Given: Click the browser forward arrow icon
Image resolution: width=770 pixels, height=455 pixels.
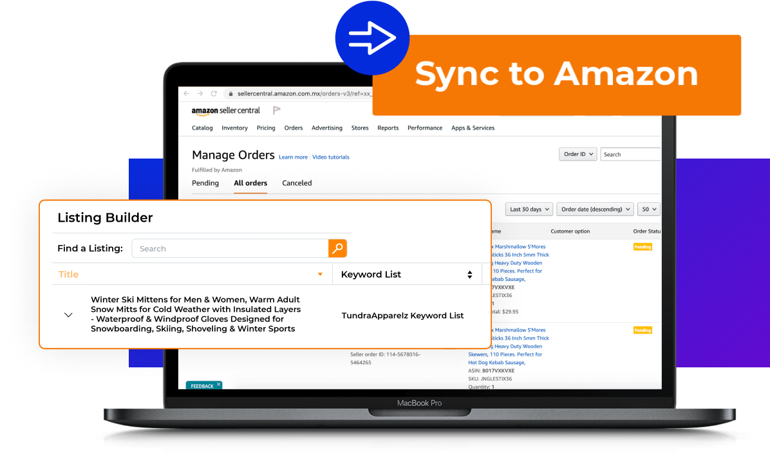Looking at the screenshot, I should click(200, 93).
